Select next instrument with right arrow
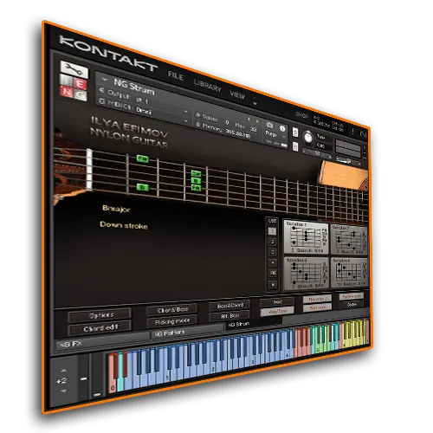Image resolution: width=433 pixels, height=433 pixels. tap(257, 121)
